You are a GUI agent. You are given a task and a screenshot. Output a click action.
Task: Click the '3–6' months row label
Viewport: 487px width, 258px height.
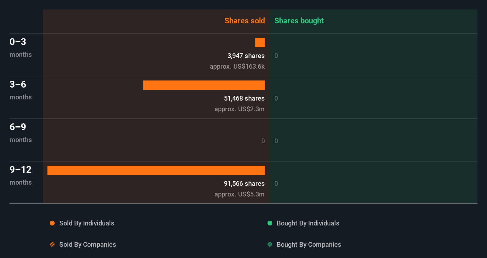coord(18,84)
